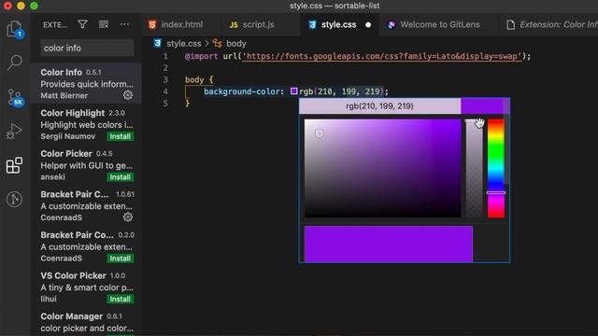This screenshot has width=598, height=336.
Task: Open the Explorer view in activity bar
Action: pos(15,29)
